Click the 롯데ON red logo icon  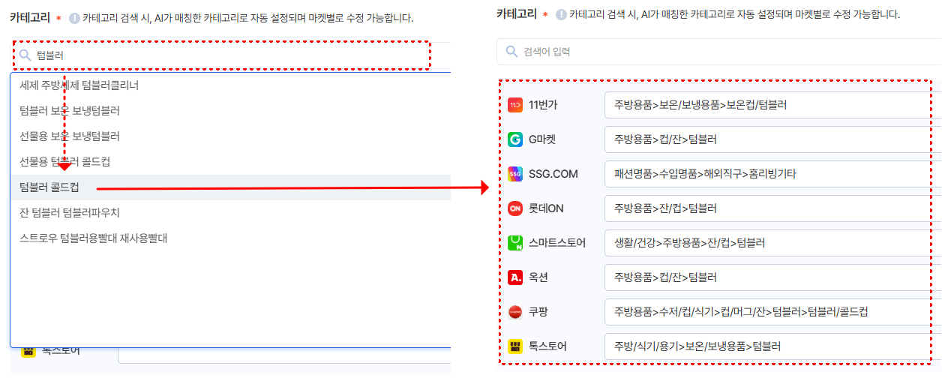coord(515,208)
